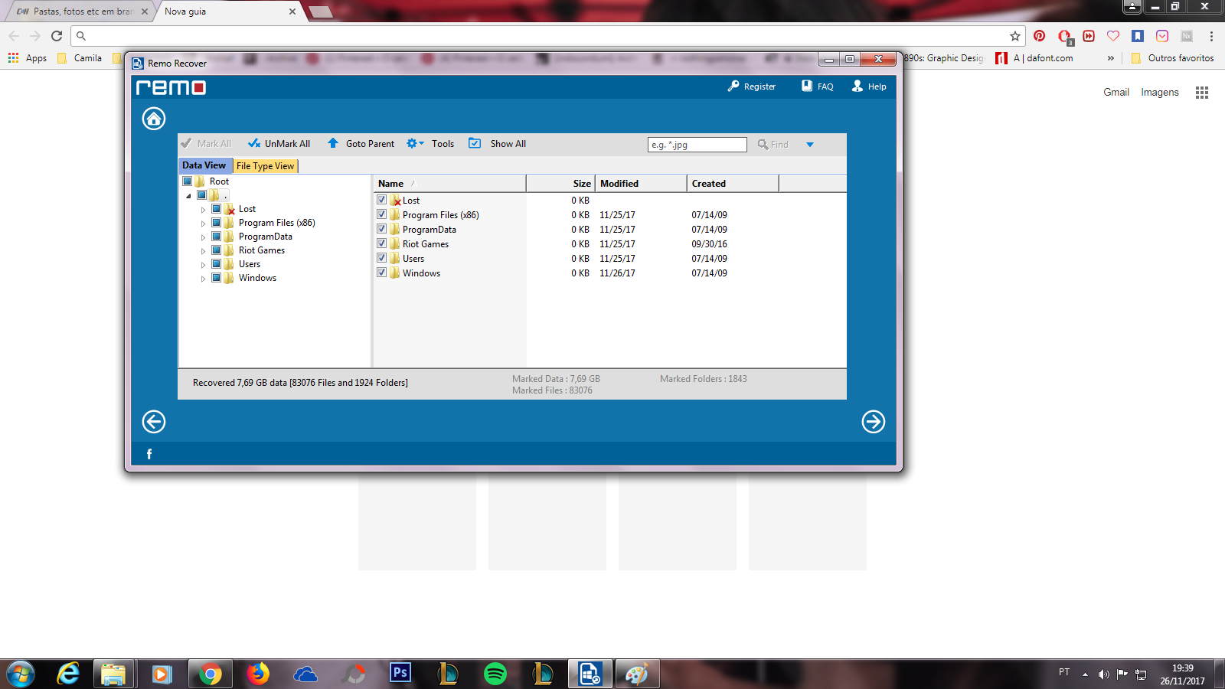This screenshot has height=689, width=1225.
Task: Open the Windows Start button
Action: click(21, 674)
